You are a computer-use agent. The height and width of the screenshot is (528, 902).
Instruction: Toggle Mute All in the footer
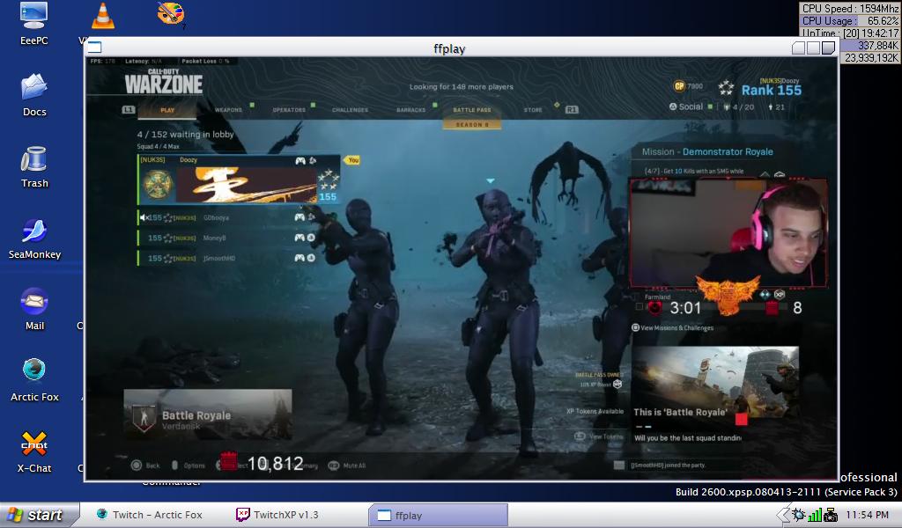point(346,466)
